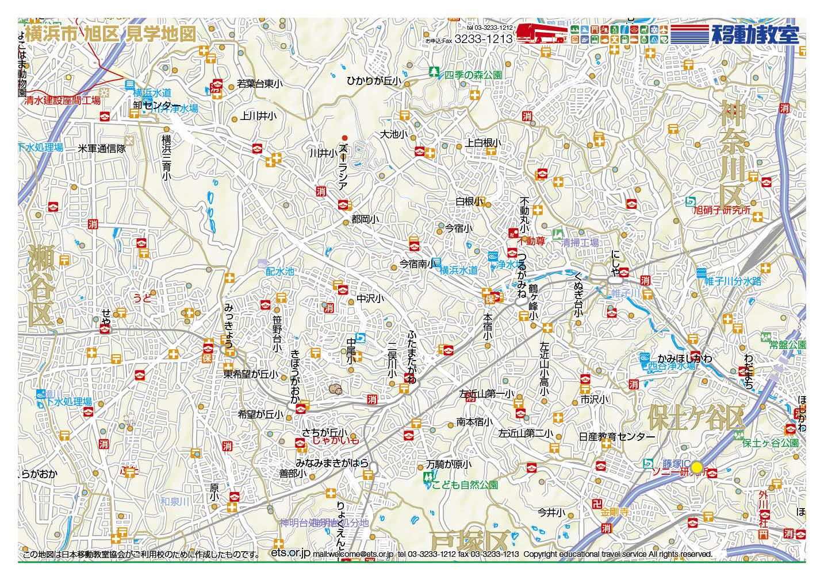This screenshot has width=824, height=581.
Task: Click the 移動教室 blue logo text
Action: tap(755, 34)
